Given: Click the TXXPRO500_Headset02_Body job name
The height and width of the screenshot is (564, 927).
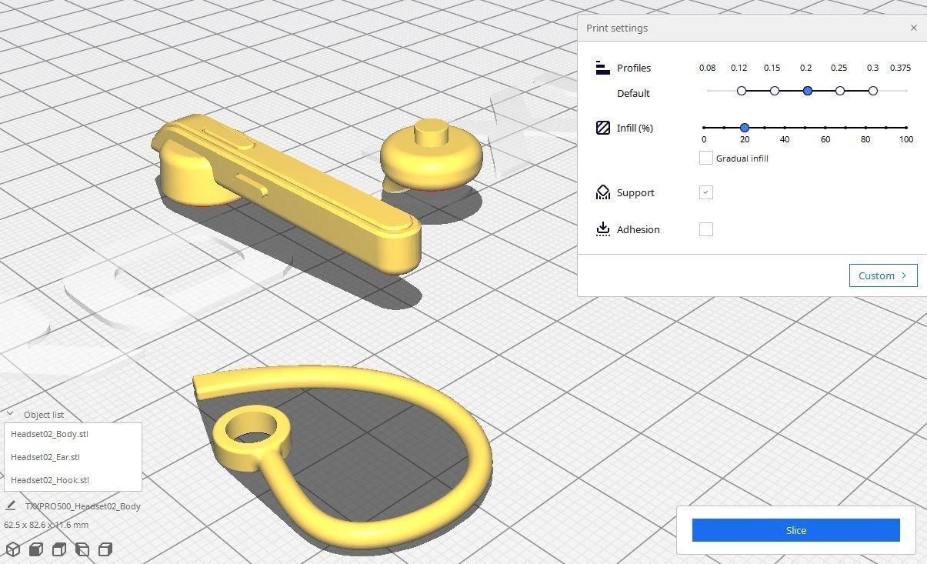Looking at the screenshot, I should 83,506.
